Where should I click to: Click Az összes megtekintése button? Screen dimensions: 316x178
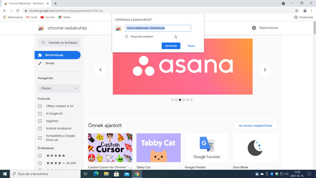click(255, 125)
